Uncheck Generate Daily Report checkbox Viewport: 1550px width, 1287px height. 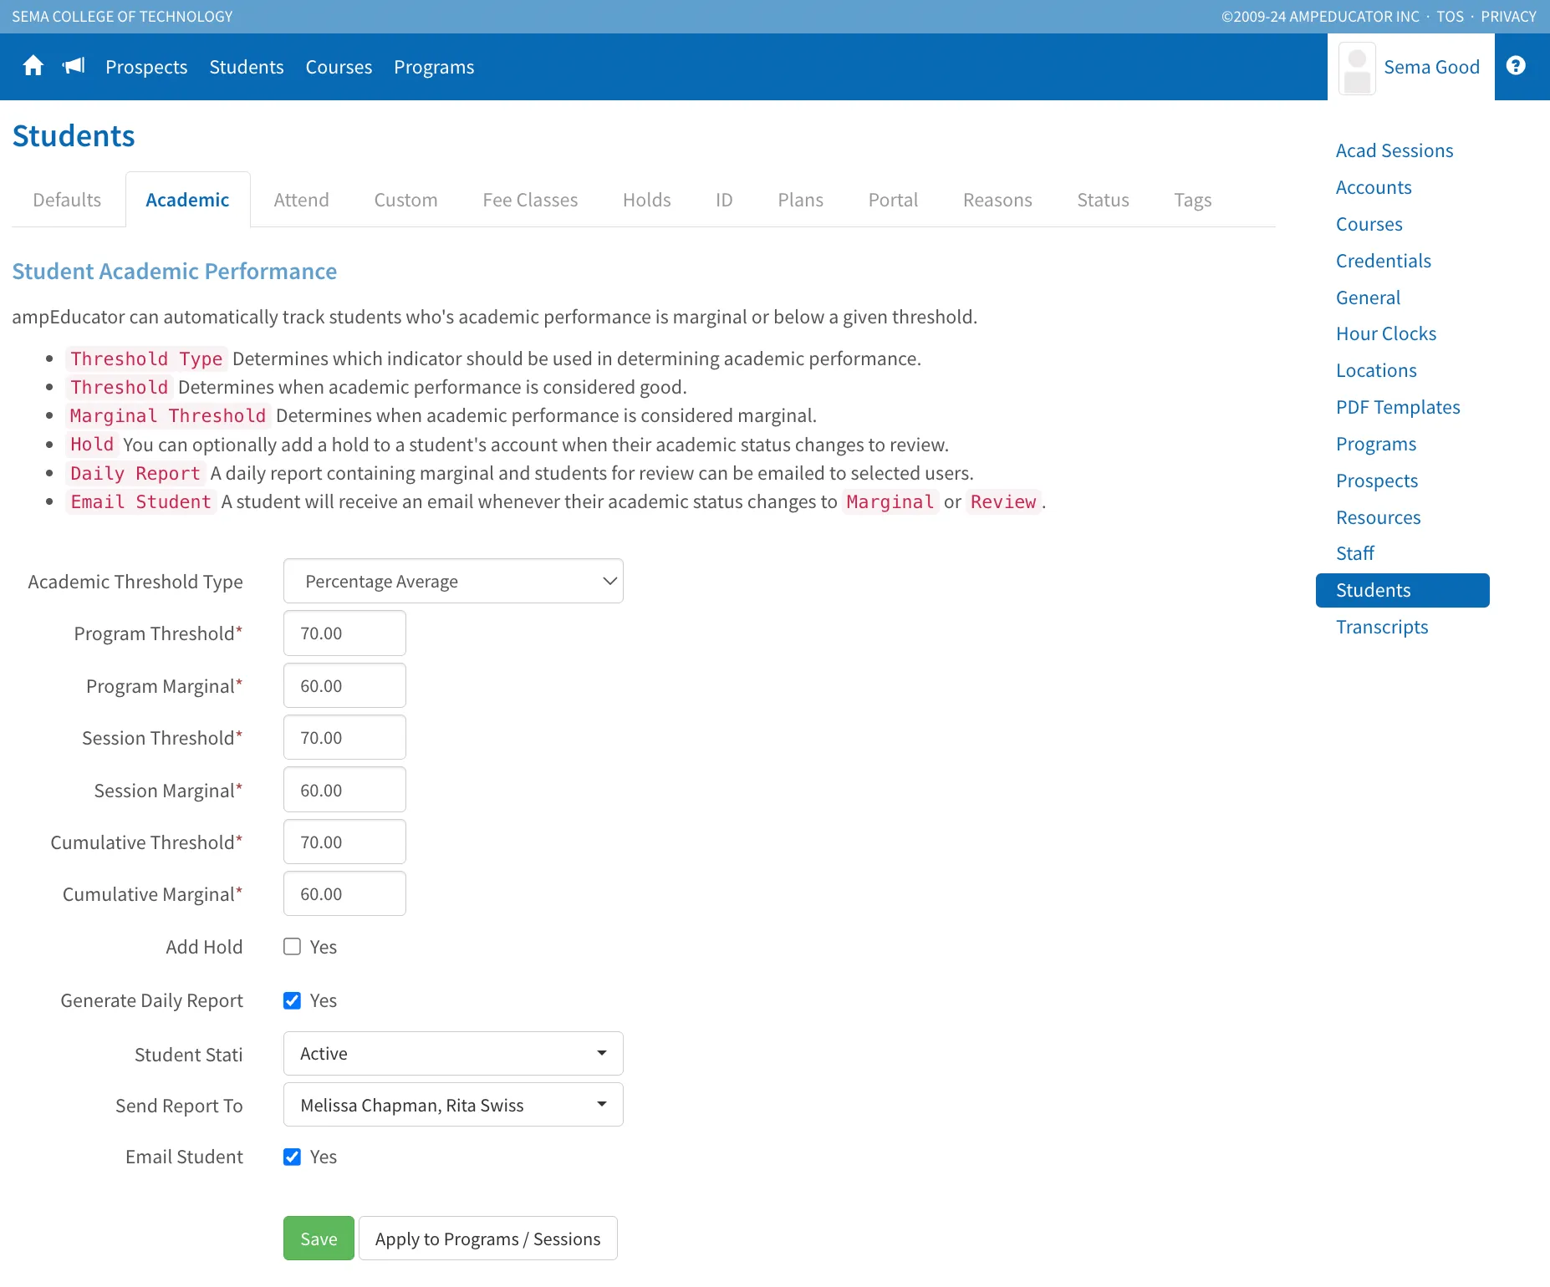292,1000
